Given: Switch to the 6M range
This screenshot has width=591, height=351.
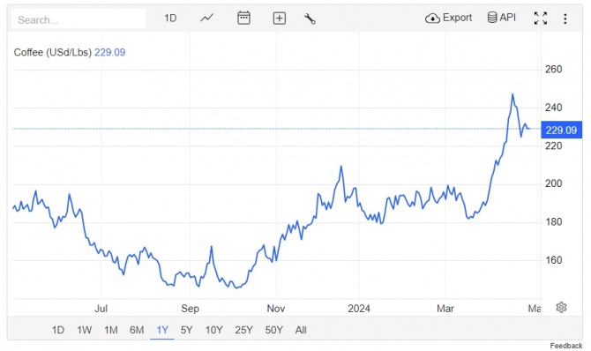Looking at the screenshot, I should coord(137,330).
